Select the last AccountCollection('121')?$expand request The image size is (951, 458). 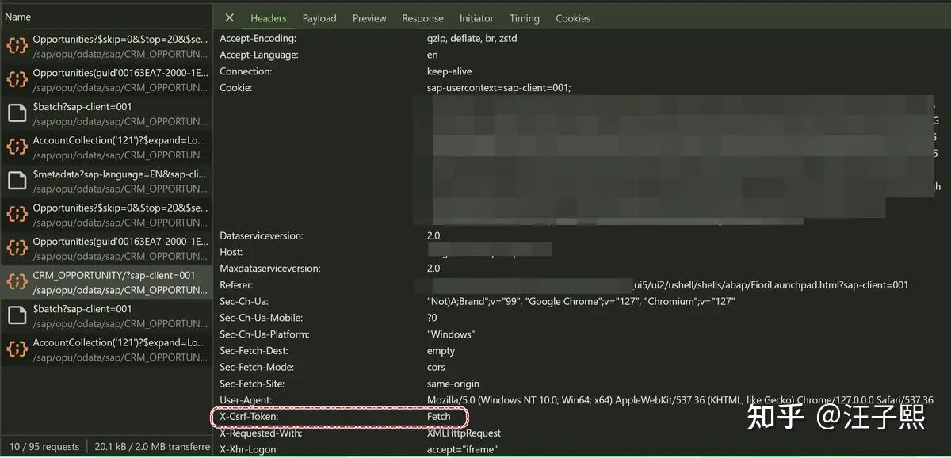[106, 349]
